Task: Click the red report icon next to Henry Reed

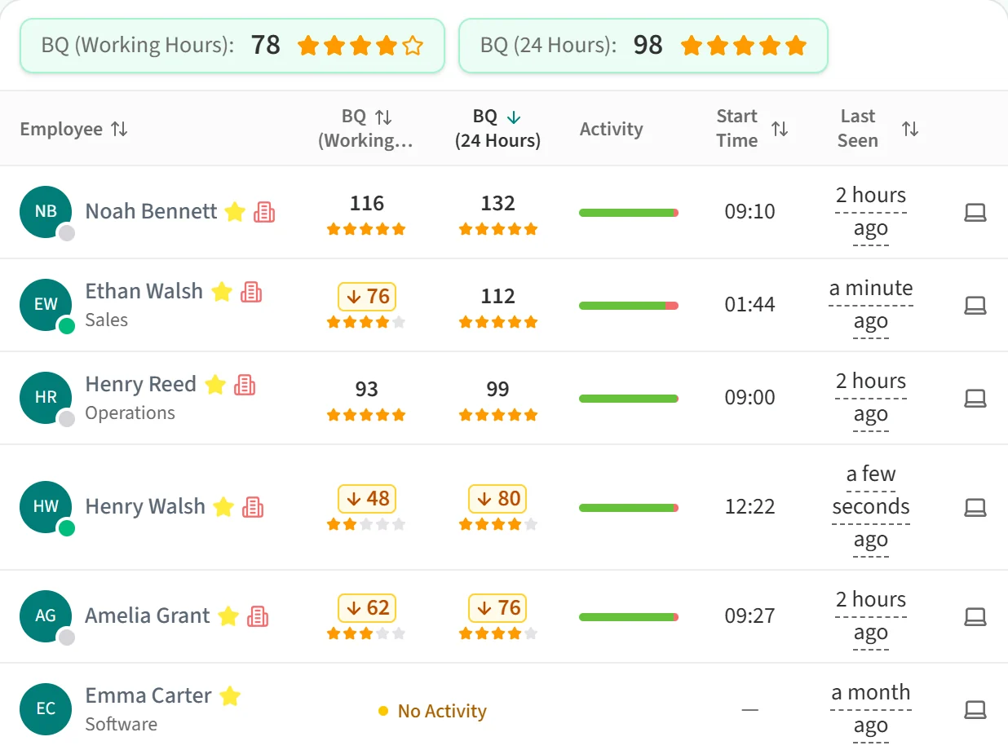Action: pos(245,385)
